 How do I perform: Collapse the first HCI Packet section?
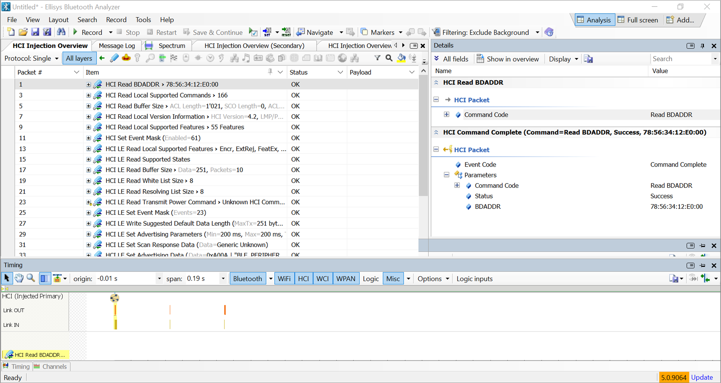tap(436, 100)
